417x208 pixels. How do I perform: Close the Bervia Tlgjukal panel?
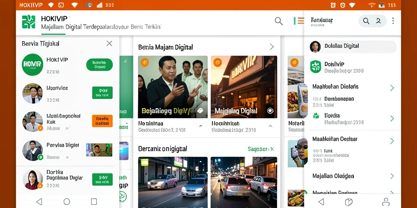pyautogui.click(x=109, y=43)
